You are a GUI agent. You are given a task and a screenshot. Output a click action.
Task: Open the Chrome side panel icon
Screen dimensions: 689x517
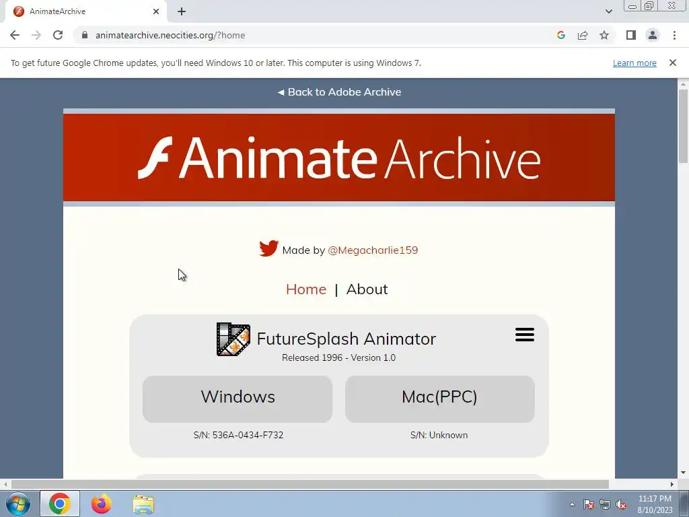[x=631, y=35]
